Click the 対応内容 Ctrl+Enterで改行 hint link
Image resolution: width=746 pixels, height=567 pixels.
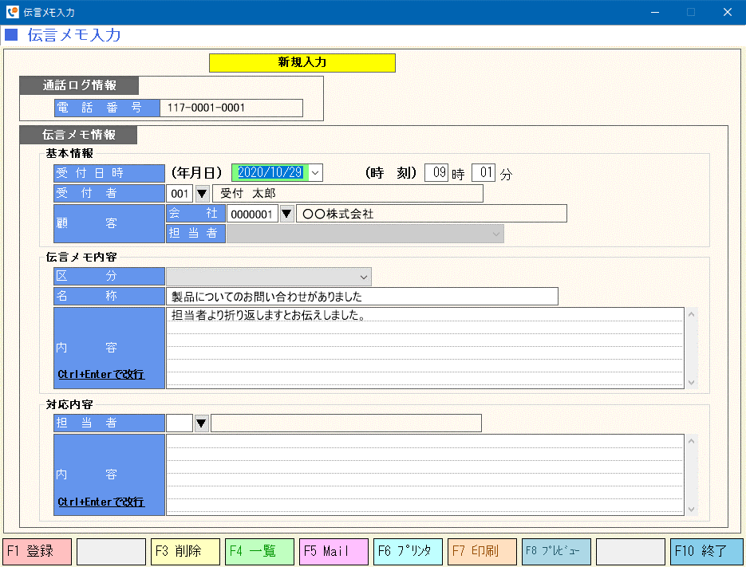point(101,502)
